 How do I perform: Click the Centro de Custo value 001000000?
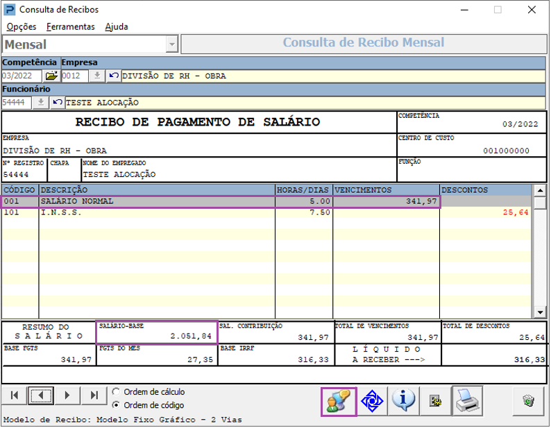click(x=506, y=151)
